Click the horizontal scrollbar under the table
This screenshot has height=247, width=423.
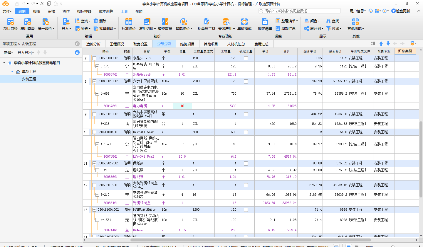tap(251, 240)
